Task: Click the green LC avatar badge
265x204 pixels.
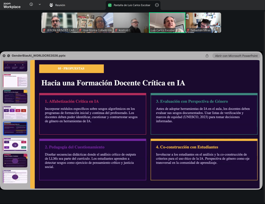Action: coord(110,5)
